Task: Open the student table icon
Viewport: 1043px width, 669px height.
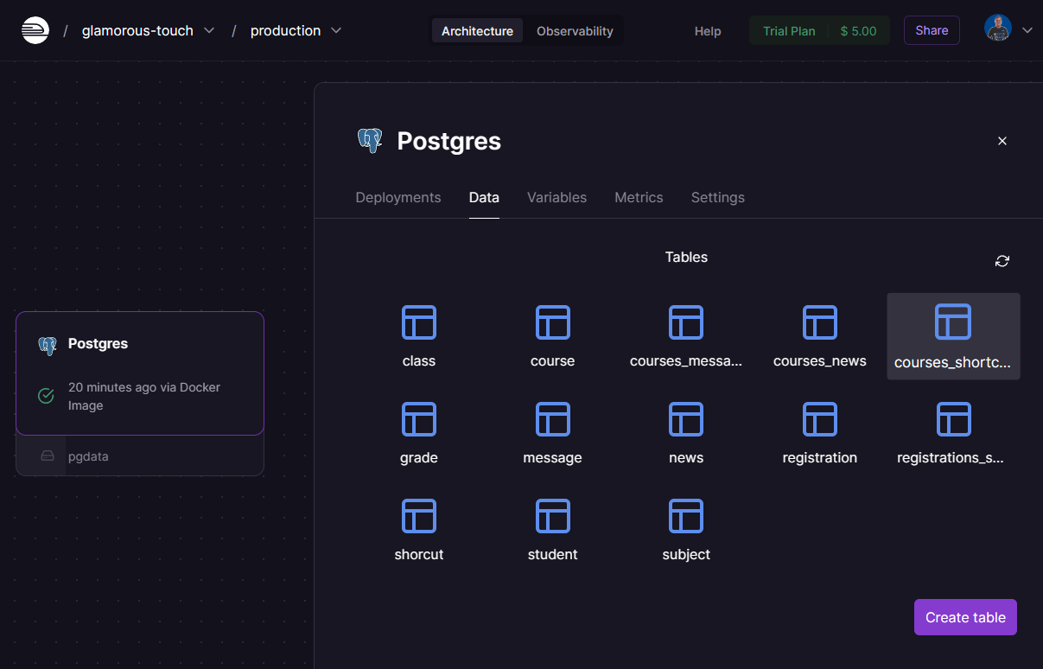Action: click(x=552, y=516)
